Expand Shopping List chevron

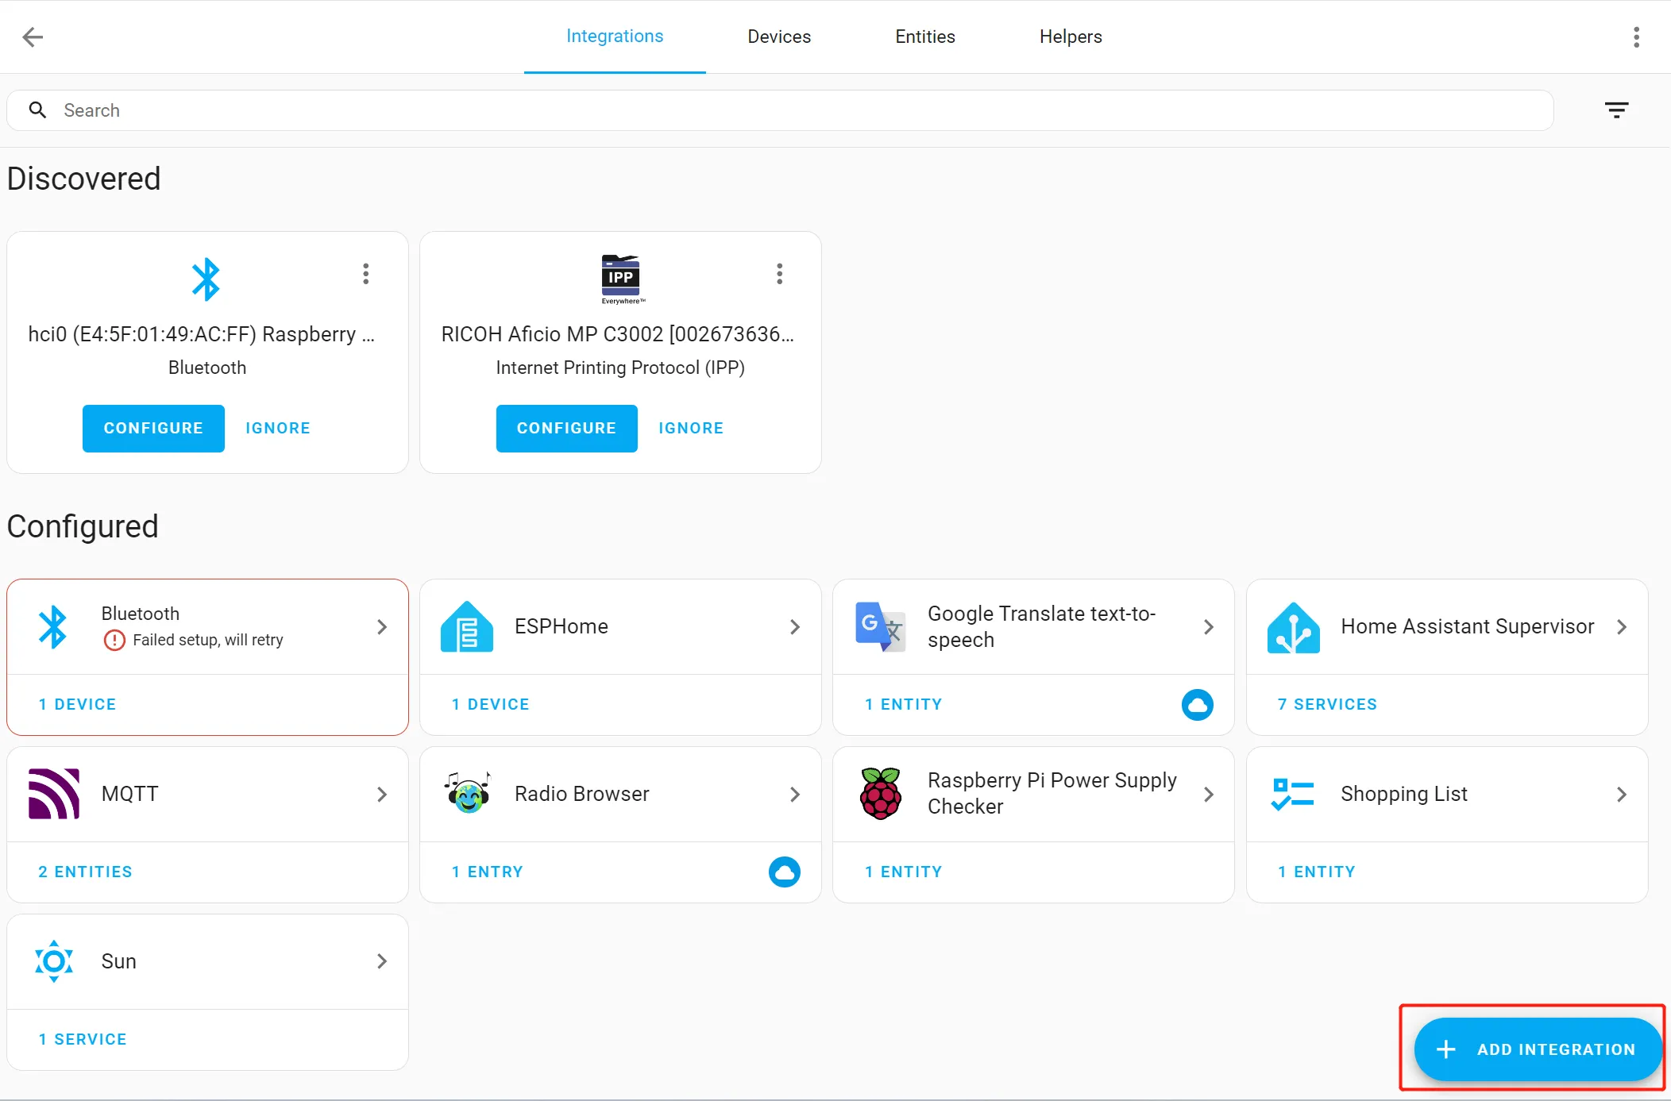(1621, 794)
